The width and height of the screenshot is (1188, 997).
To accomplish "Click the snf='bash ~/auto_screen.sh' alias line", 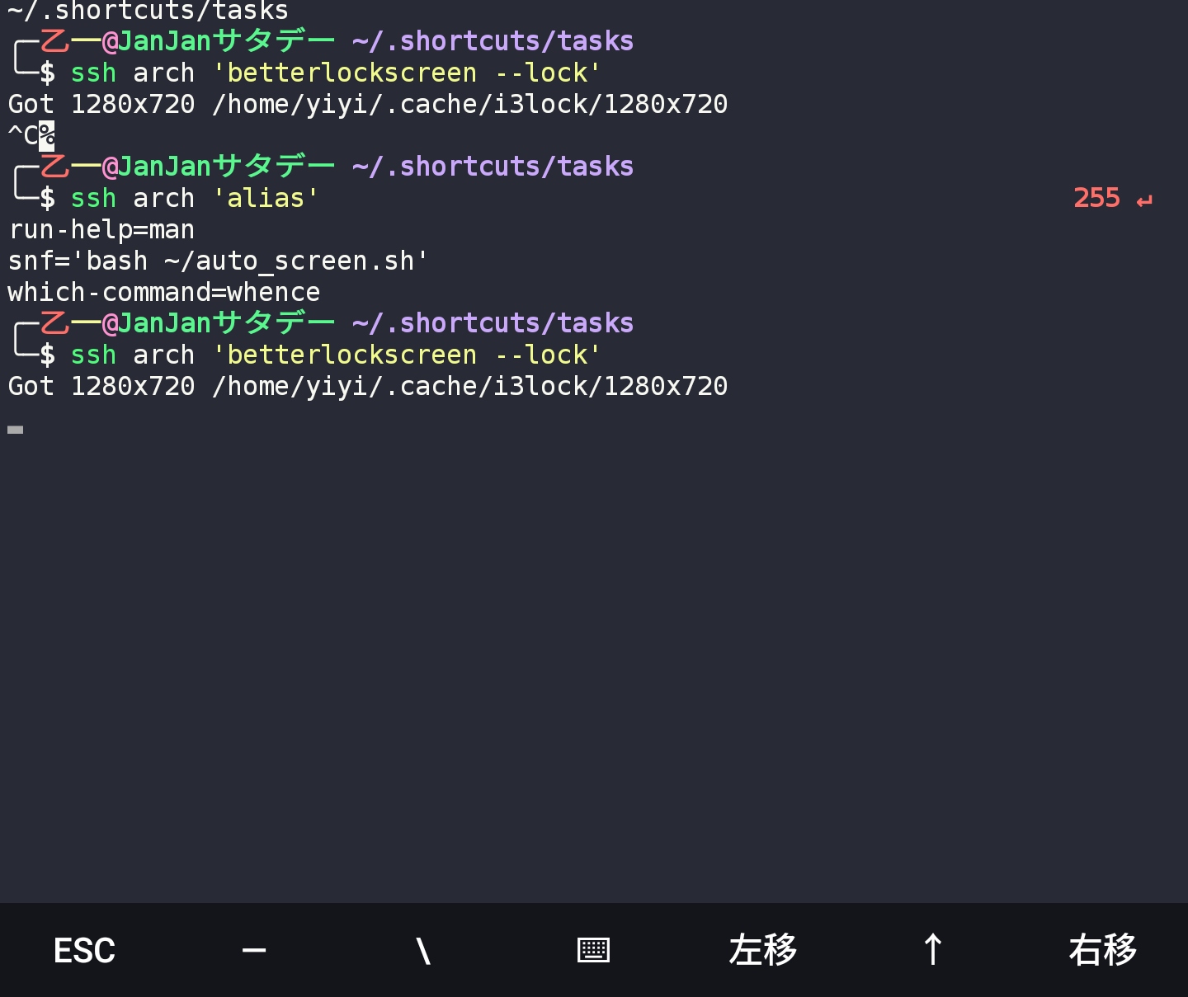I will (x=216, y=260).
